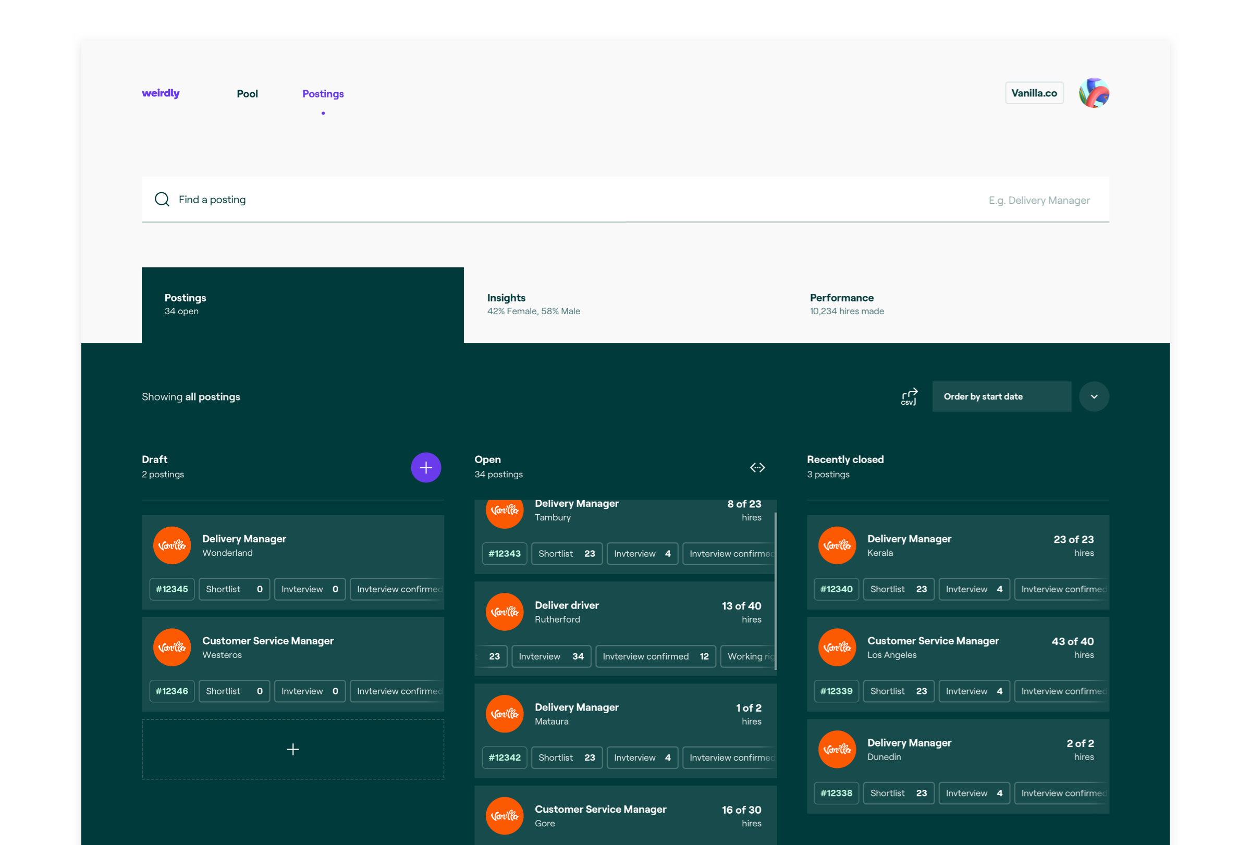Export all postings as CSV
The image size is (1251, 845).
pyautogui.click(x=909, y=396)
